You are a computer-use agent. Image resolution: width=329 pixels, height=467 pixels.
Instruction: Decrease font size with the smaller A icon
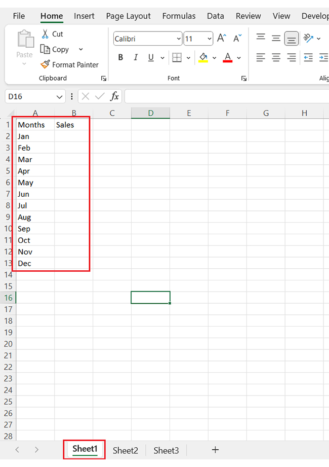click(237, 38)
